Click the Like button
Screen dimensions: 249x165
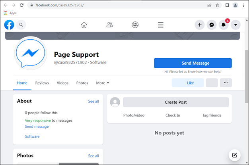point(188,83)
